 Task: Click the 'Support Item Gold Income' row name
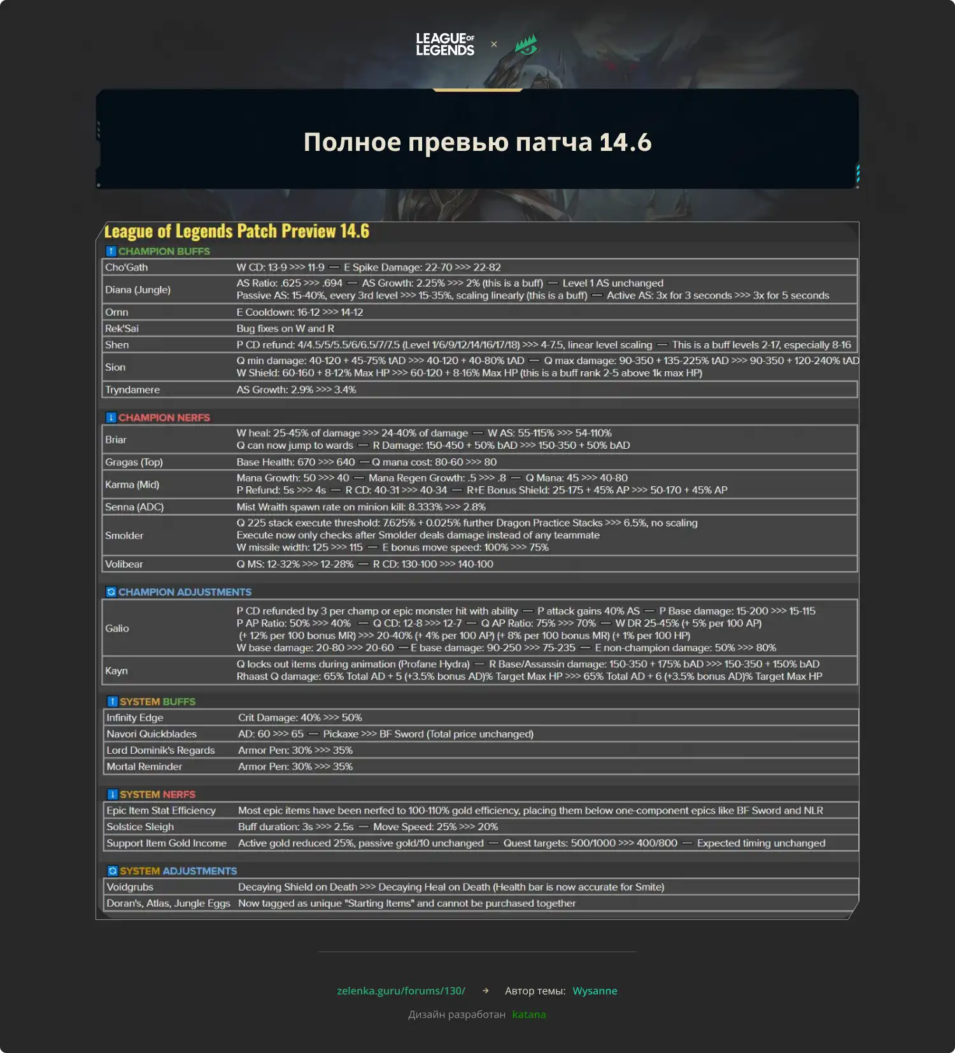pyautogui.click(x=167, y=843)
